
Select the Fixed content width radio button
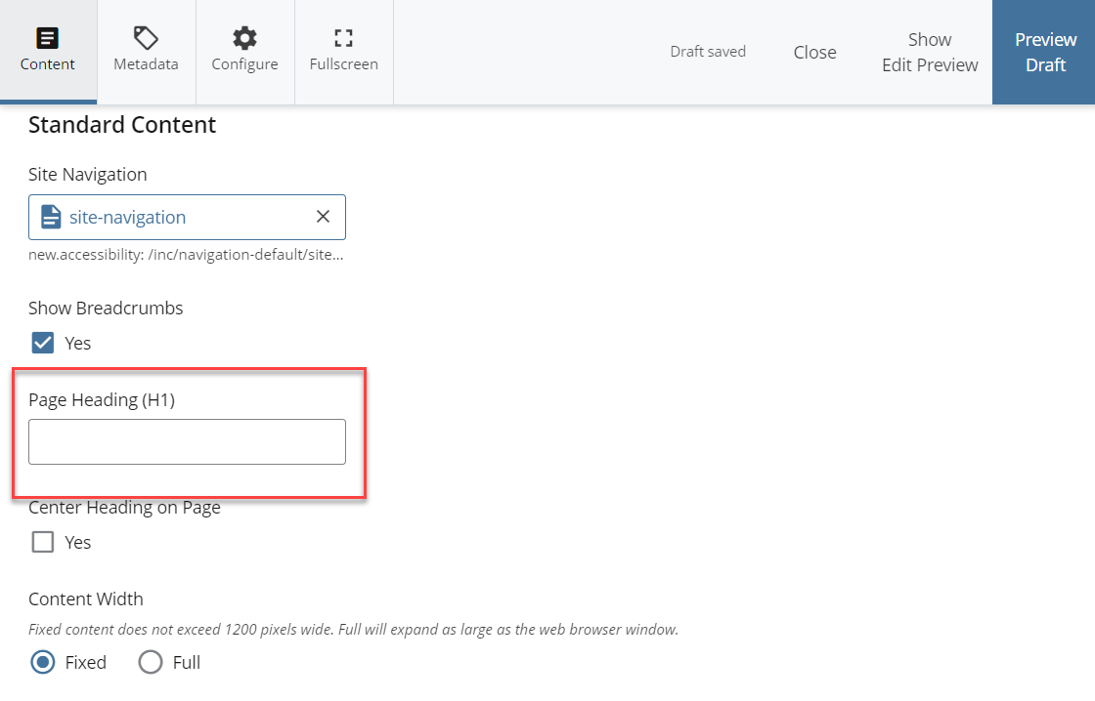coord(43,662)
